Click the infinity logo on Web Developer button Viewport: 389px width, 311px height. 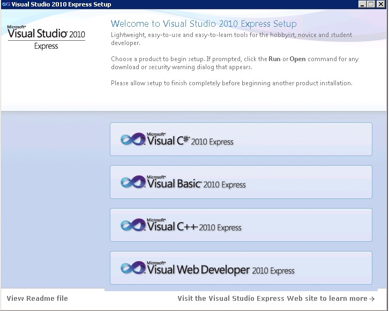point(133,268)
